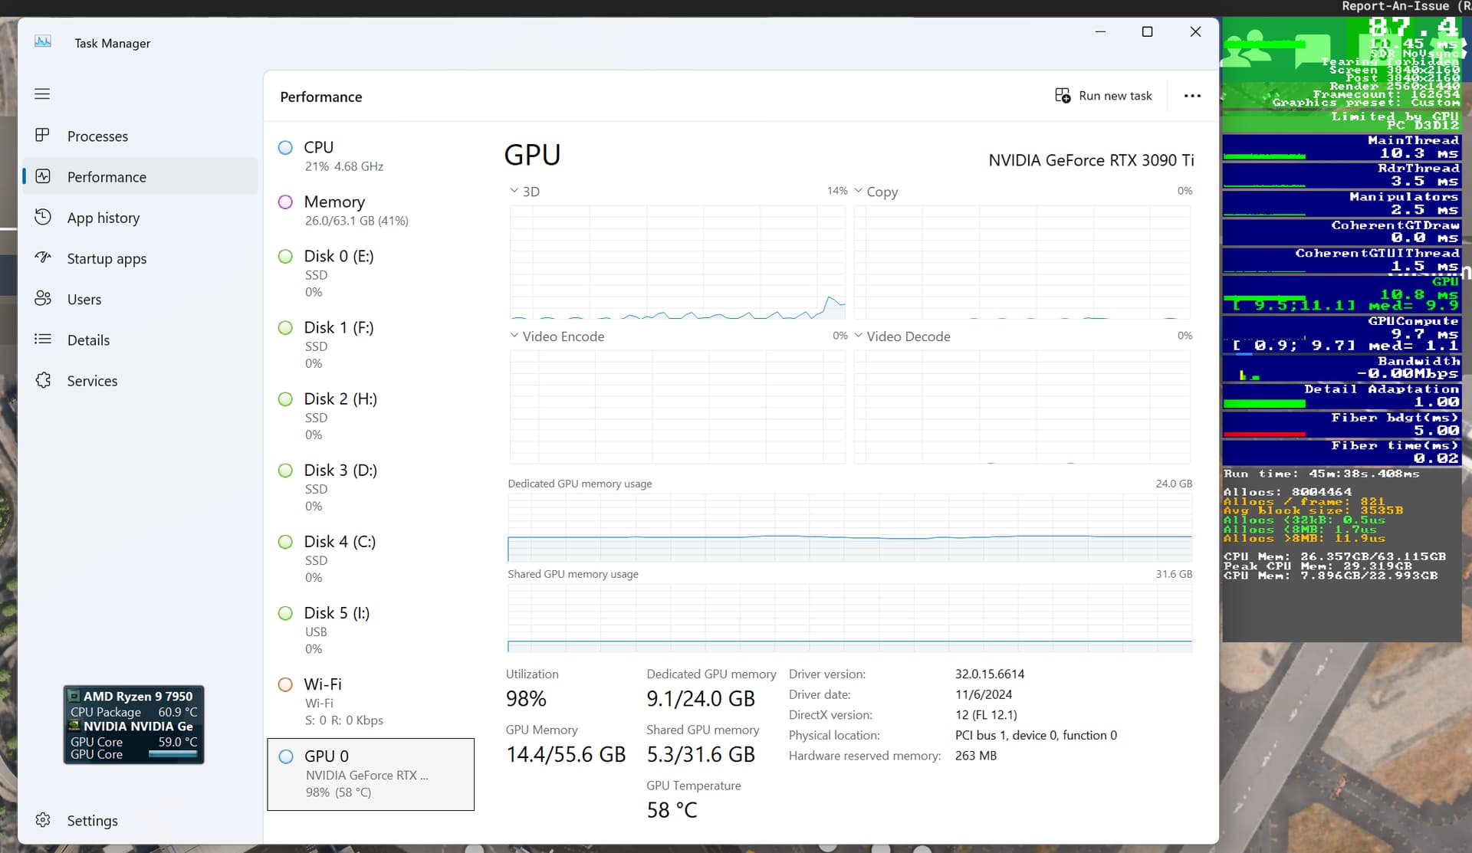The height and width of the screenshot is (853, 1472).
Task: Click the Run new task icon
Action: (1063, 96)
